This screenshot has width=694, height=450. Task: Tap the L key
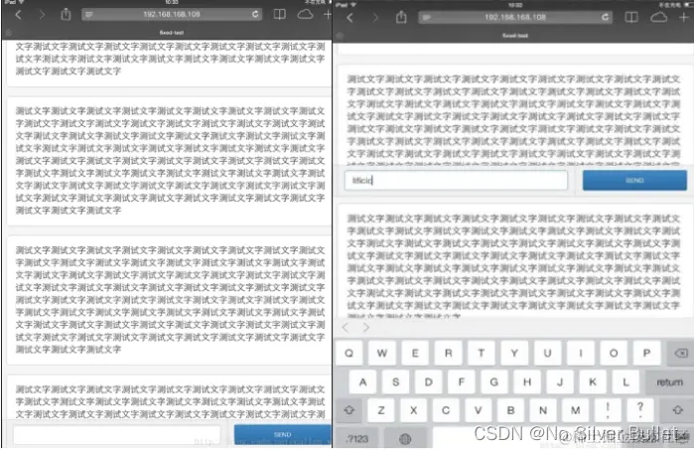point(625,381)
